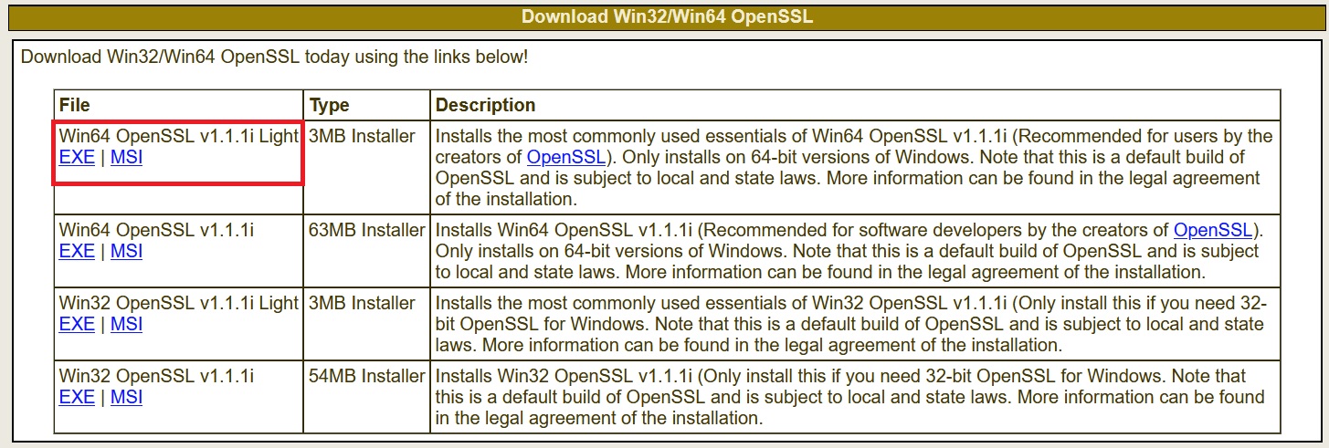Open the OpenSSL link in the software developers description
The height and width of the screenshot is (448, 1329).
tap(1212, 230)
